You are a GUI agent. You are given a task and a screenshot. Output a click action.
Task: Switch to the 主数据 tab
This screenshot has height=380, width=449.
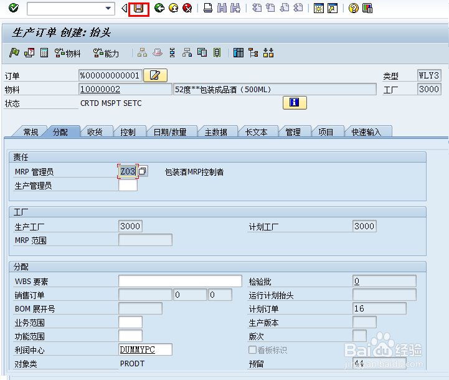pos(216,132)
